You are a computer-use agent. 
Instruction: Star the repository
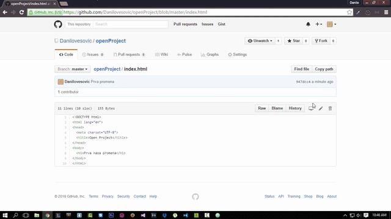click(293, 41)
